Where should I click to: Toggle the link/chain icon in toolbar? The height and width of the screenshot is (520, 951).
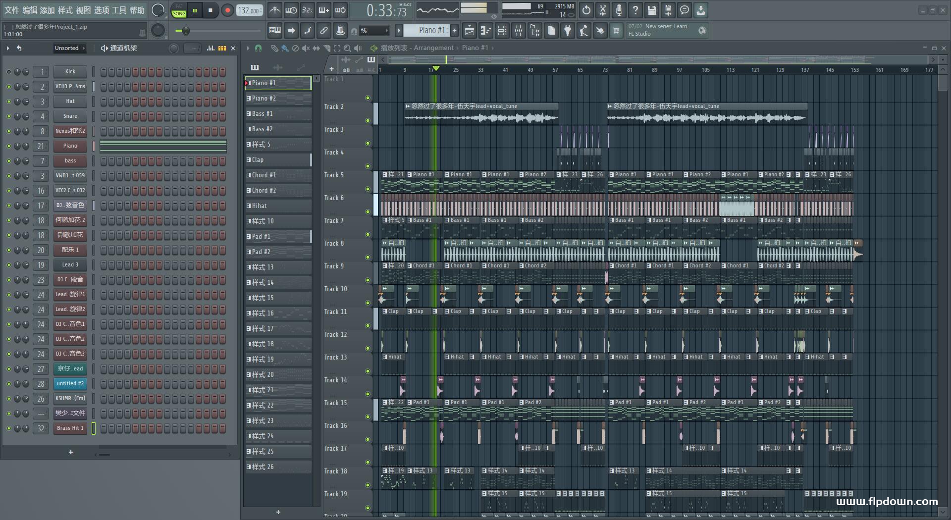click(324, 31)
